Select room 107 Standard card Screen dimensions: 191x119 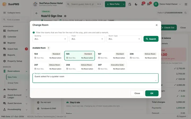111,56
